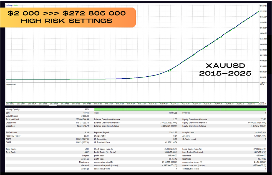
Task: Select consecutive loss value "-370 000.00 (2)"
Action: pos(259,166)
